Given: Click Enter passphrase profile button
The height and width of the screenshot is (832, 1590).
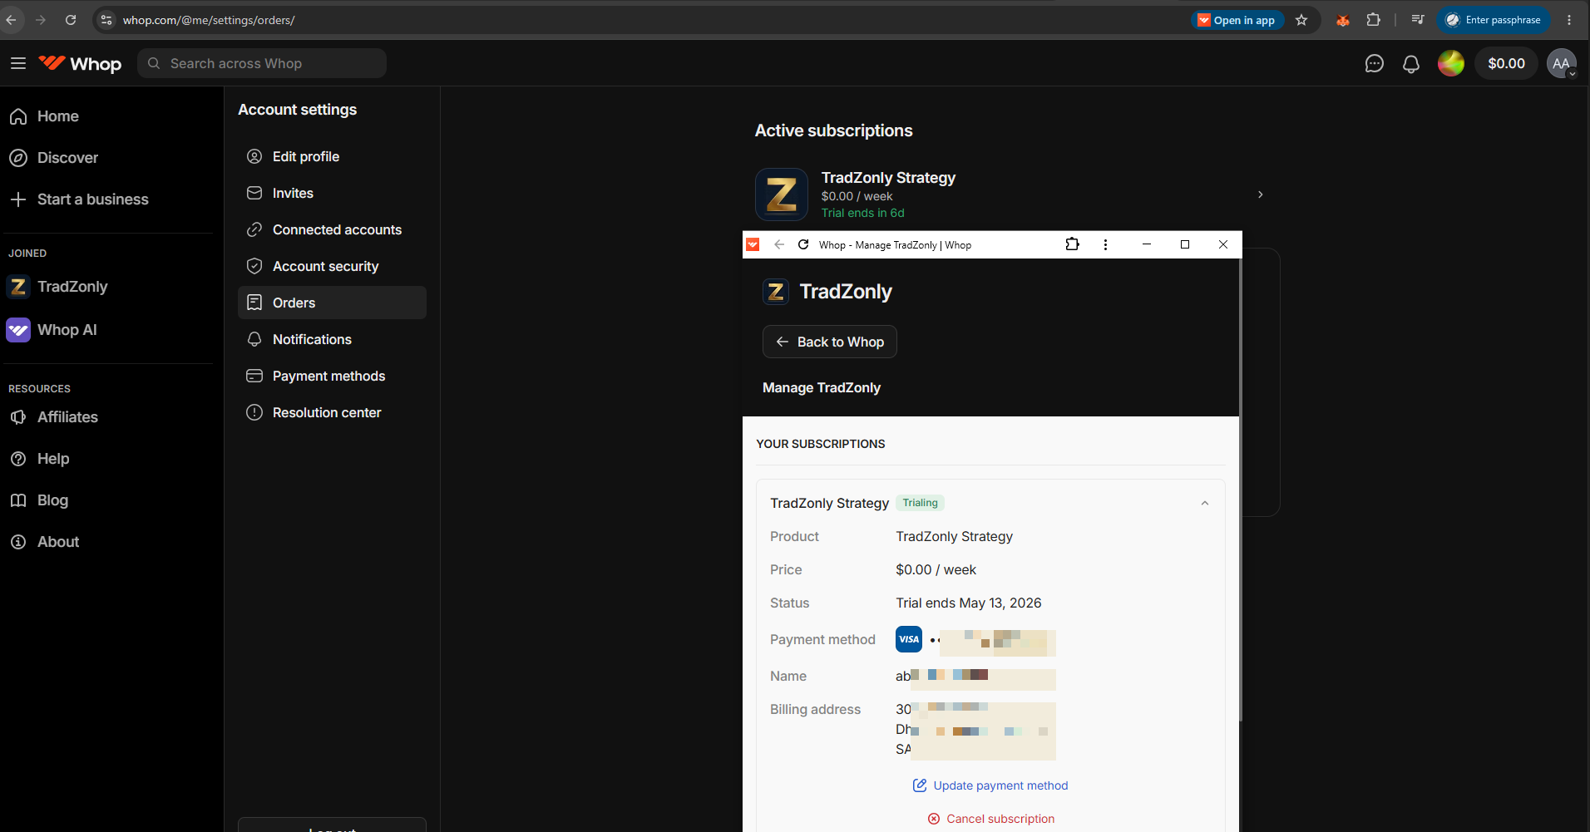Looking at the screenshot, I should 1494,20.
